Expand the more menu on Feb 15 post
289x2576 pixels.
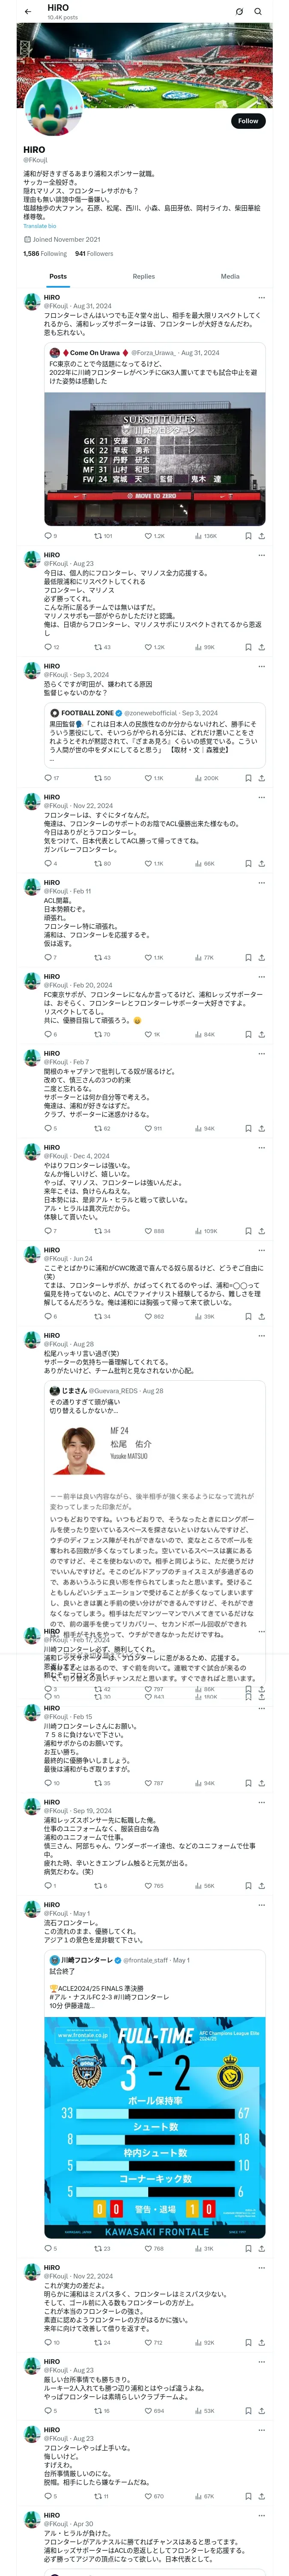click(261, 1708)
